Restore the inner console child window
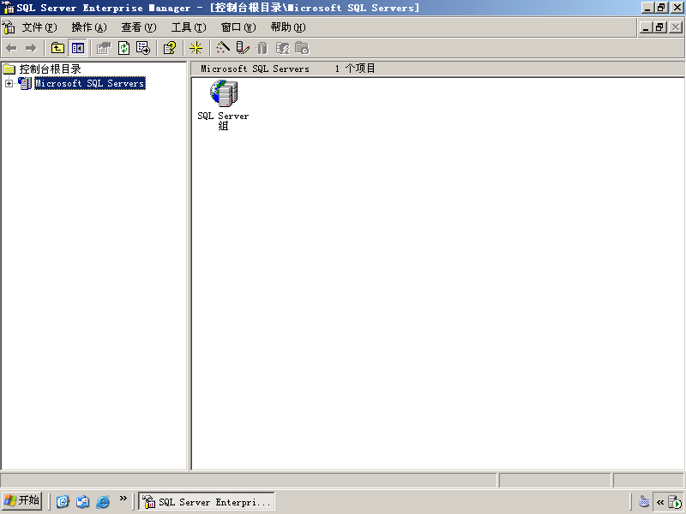The width and height of the screenshot is (686, 514). (660, 27)
